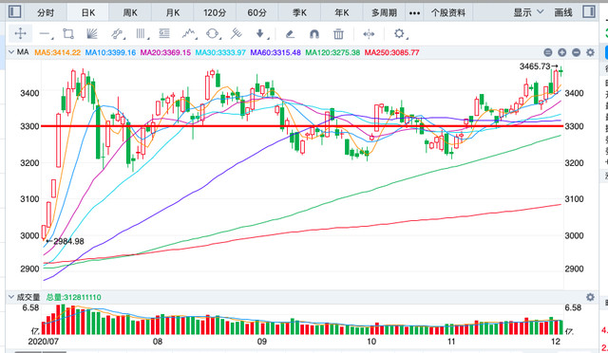Open 个股资料 stock info
This screenshot has height=353, width=608.
tap(448, 12)
